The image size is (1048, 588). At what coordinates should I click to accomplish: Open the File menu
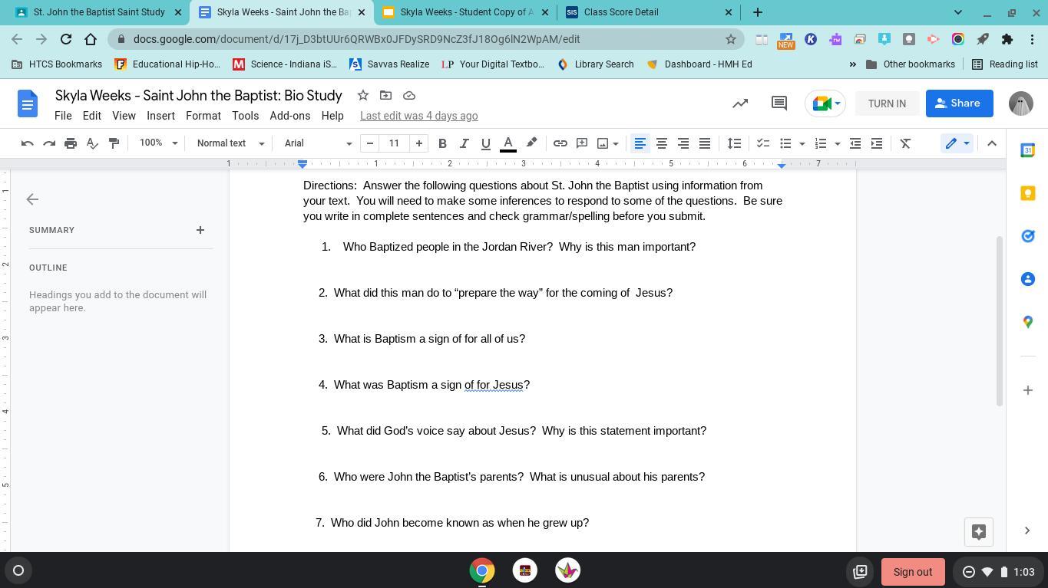point(63,116)
